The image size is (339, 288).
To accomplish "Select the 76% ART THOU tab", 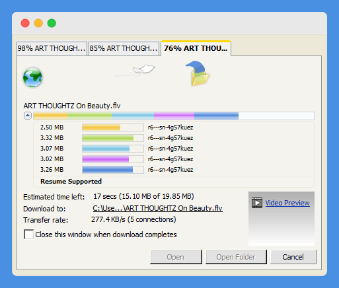I will (196, 48).
